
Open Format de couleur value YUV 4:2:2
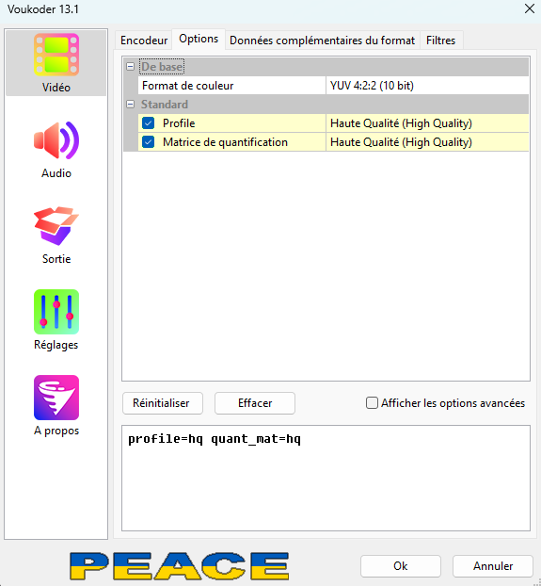427,86
